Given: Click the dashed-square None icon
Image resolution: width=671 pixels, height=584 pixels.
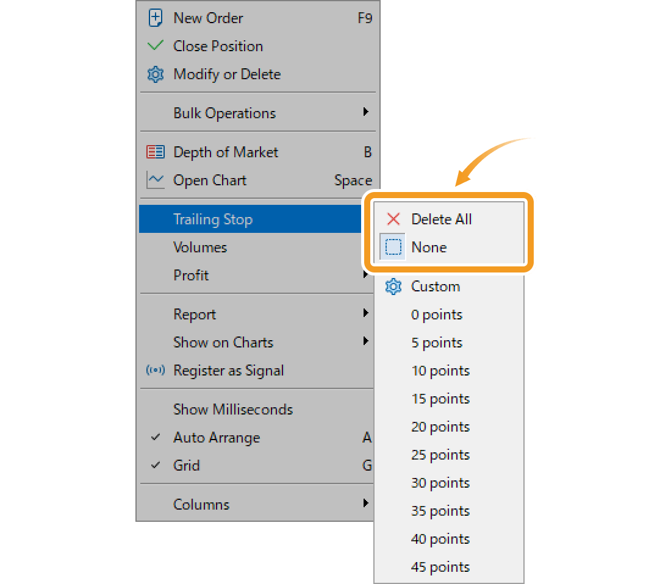Looking at the screenshot, I should pyautogui.click(x=393, y=246).
